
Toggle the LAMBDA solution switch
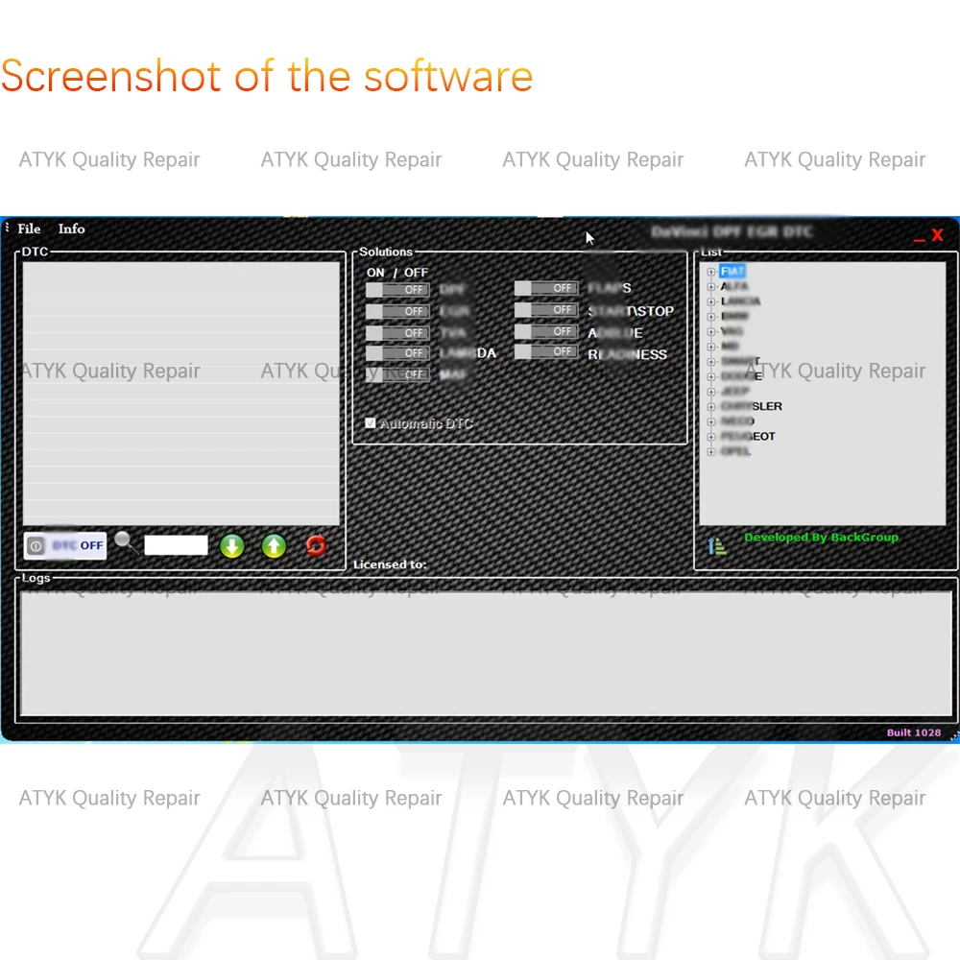(x=397, y=353)
